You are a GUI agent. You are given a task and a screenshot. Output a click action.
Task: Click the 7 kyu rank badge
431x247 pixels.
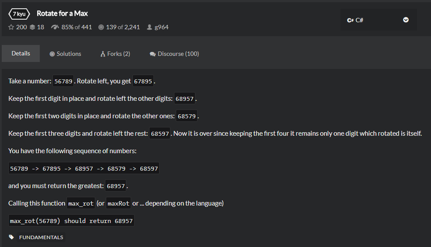pos(19,14)
